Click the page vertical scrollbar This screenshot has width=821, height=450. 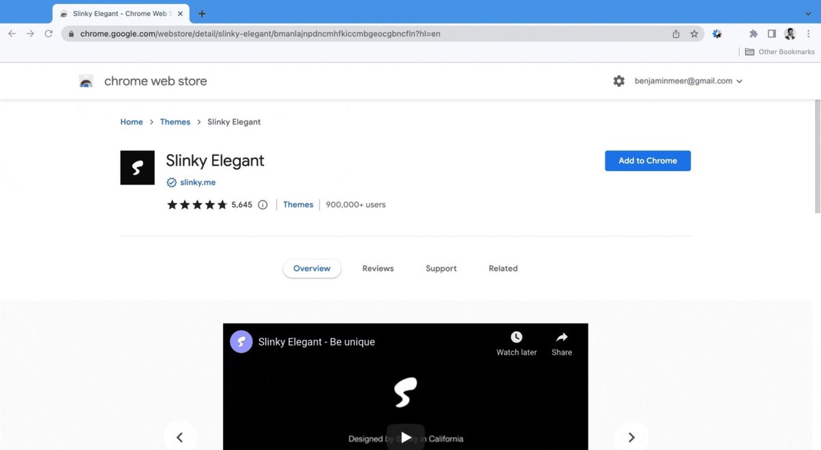tap(817, 156)
